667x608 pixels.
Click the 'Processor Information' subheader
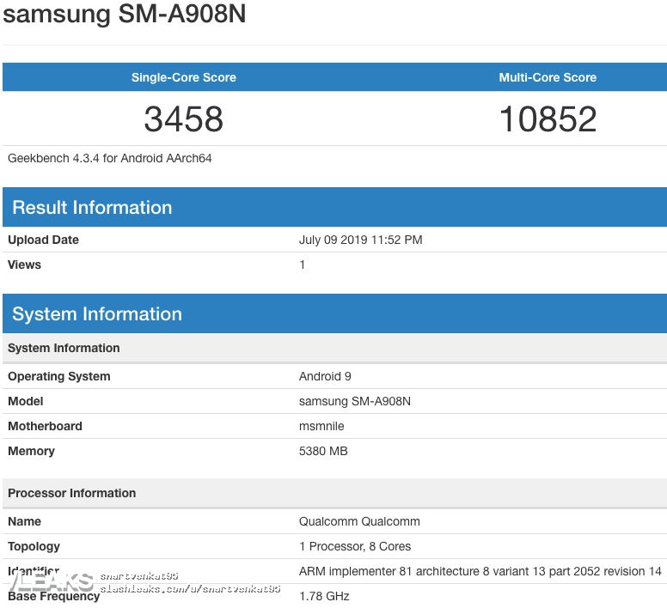tap(334, 493)
